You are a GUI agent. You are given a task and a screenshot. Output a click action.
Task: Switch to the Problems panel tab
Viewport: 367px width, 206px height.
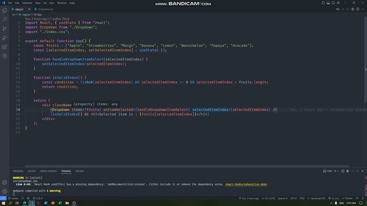click(18, 171)
